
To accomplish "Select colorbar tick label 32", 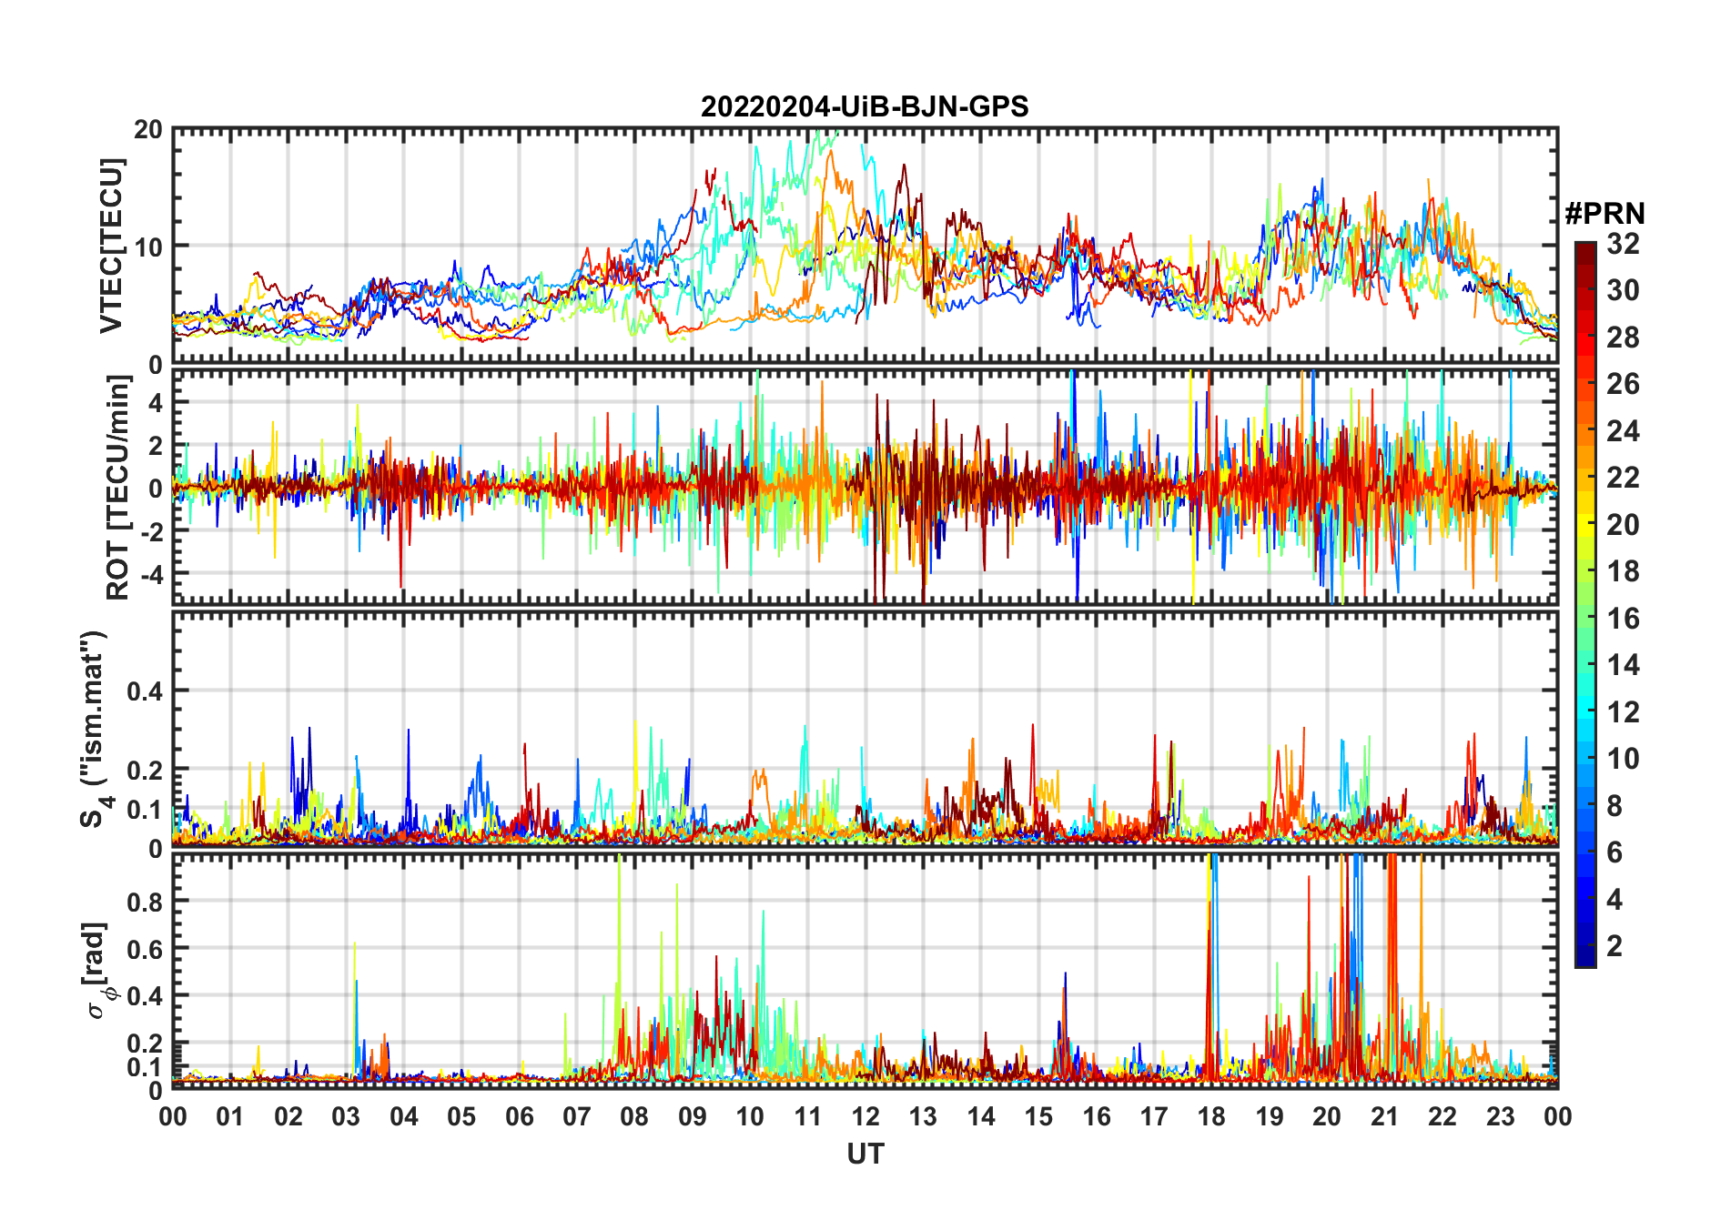I will point(1623,244).
